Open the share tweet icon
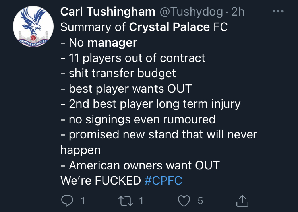This screenshot has width=298, height=212. tap(242, 201)
